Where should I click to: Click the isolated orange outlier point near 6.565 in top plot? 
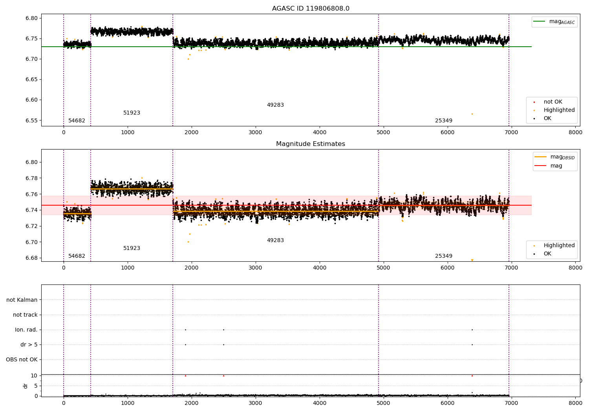coord(472,114)
